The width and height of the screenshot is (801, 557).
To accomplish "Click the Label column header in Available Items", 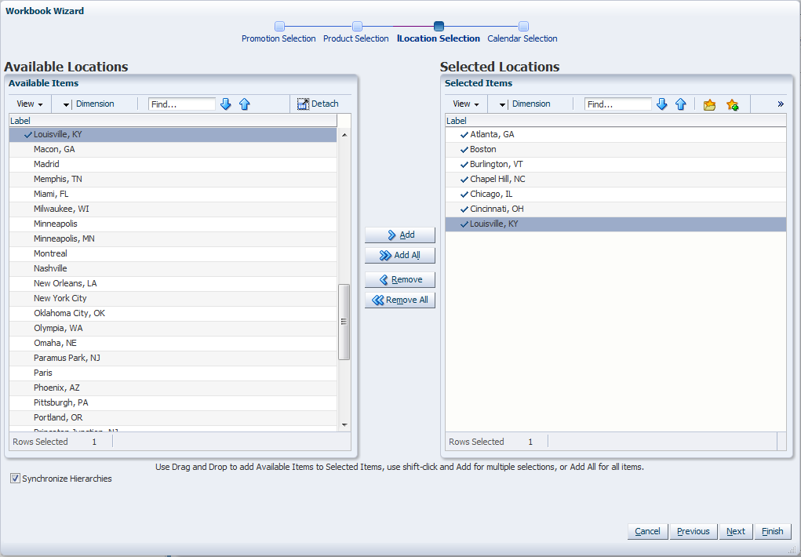I will tap(173, 121).
